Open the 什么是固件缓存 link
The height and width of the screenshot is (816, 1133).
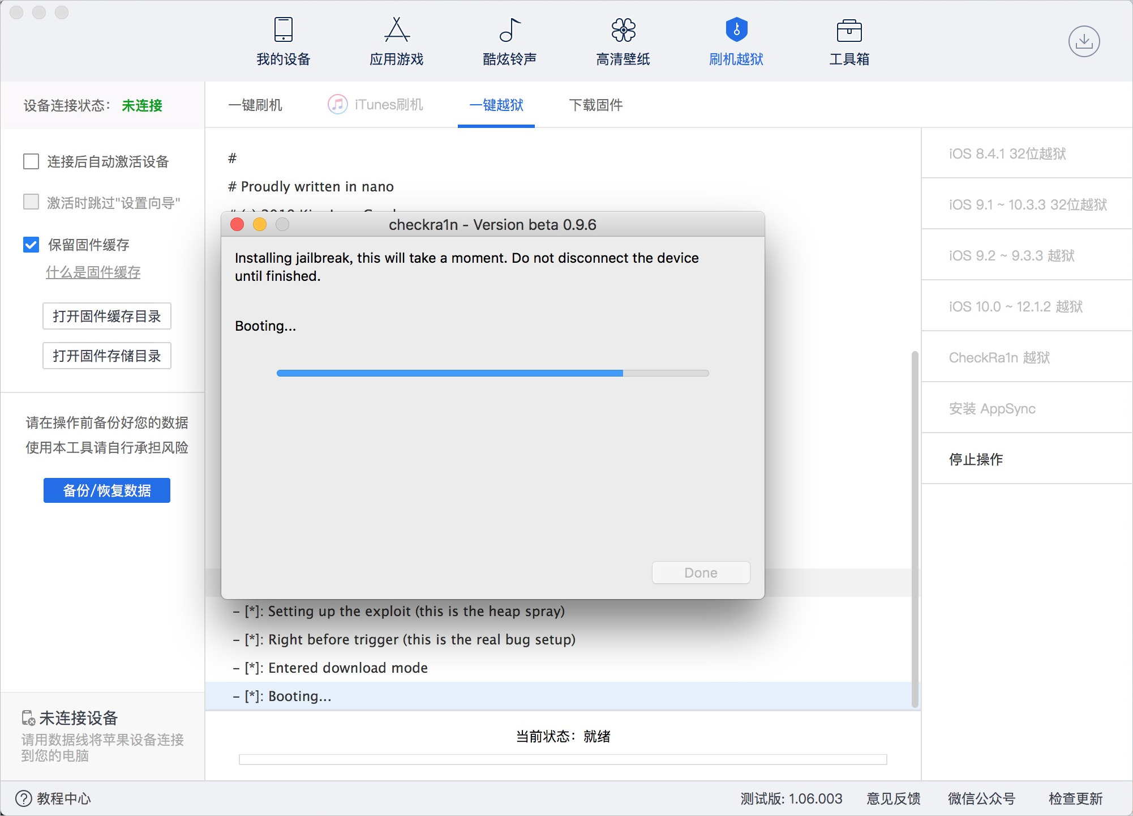click(93, 272)
